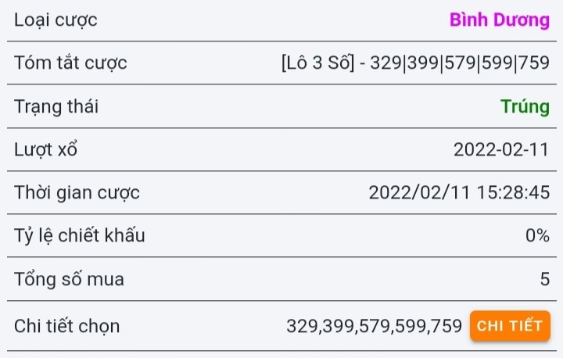Screen dimensions: 563x358
Task: Select the Thời gian cược label
Action: (77, 192)
